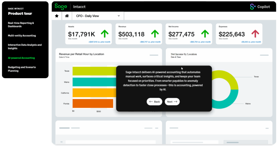Click Net Income by Location title

click(184, 54)
